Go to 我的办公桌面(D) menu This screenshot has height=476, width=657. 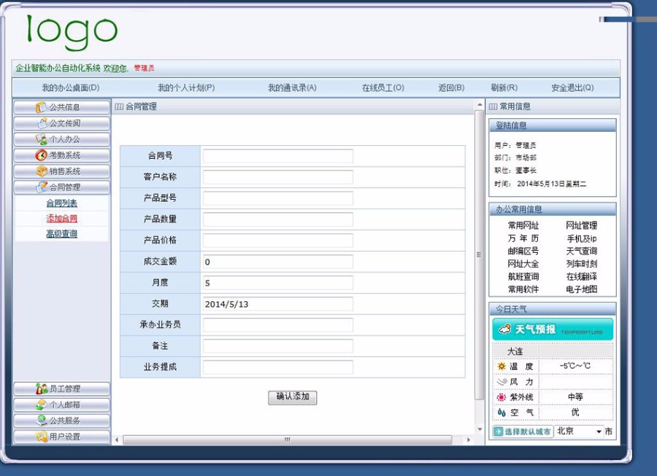[x=71, y=88]
